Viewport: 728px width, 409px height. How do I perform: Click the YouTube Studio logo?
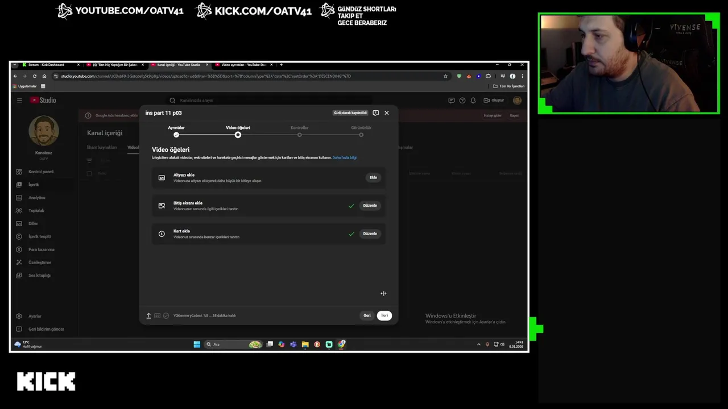pos(43,101)
